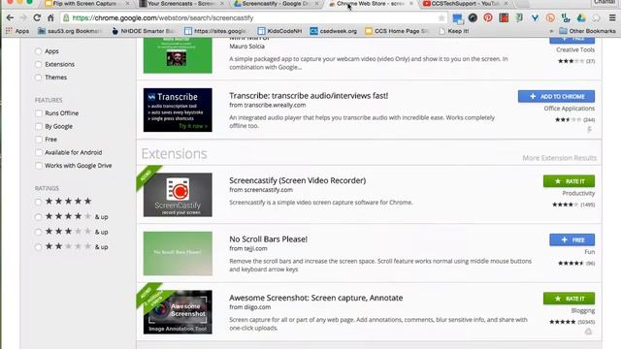Open Screencastify (Screen Video Recorder) title

[x=298, y=180]
